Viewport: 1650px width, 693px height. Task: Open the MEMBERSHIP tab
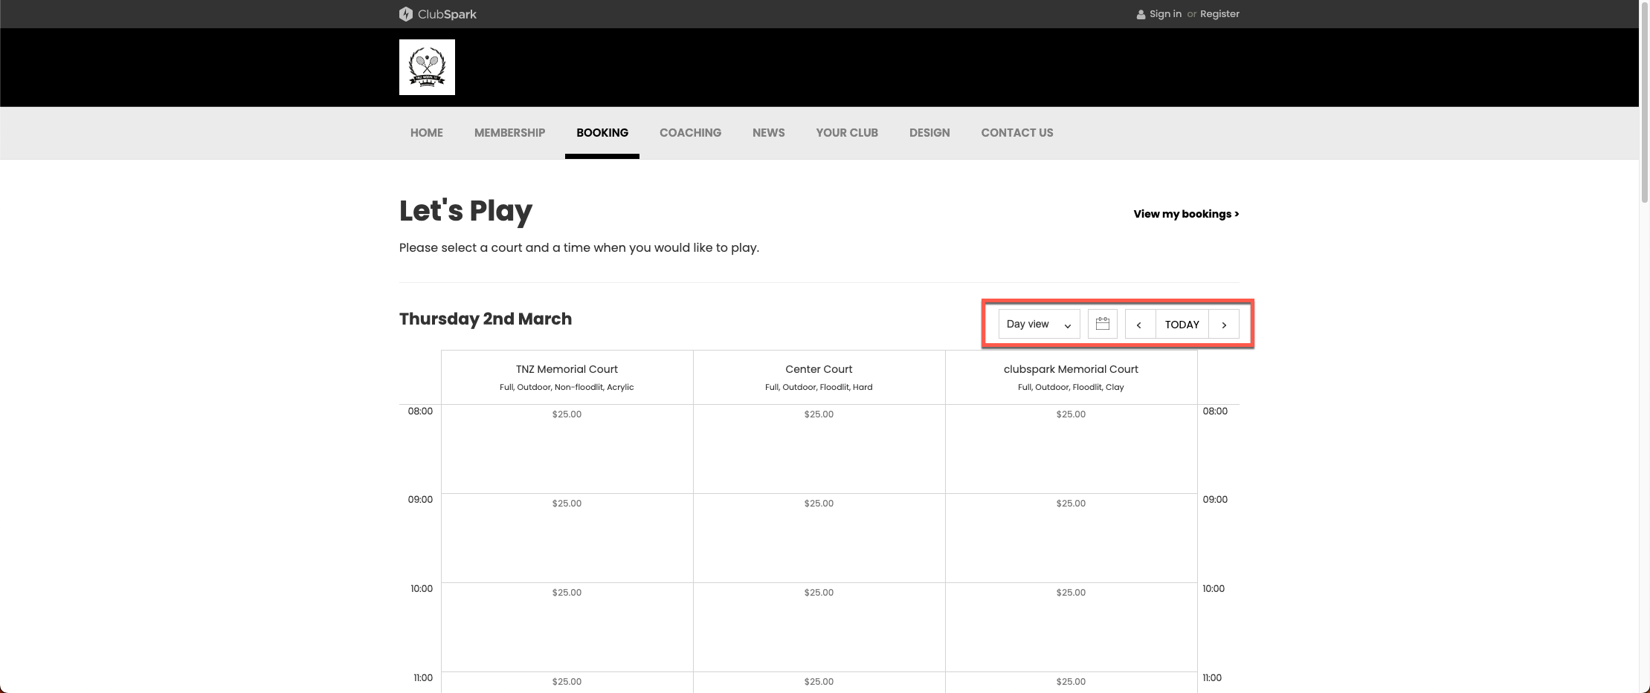coord(510,133)
